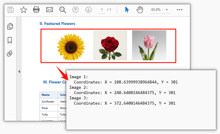
Task: Open the zoom level dropdown arrow
Action: coord(167,10)
